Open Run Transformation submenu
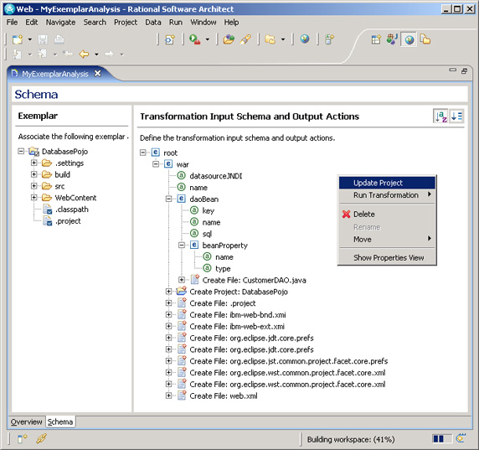479x450 pixels. point(387,195)
